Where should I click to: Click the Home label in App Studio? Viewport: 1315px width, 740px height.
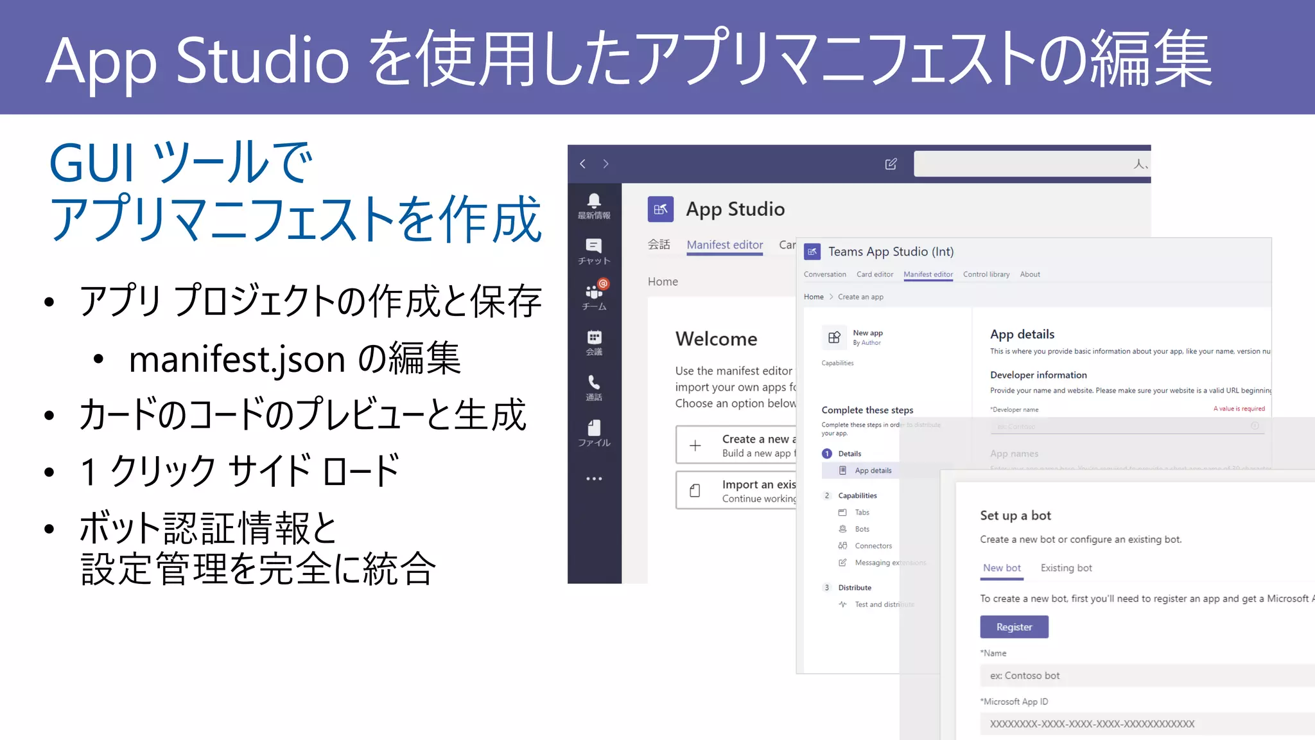tap(663, 281)
